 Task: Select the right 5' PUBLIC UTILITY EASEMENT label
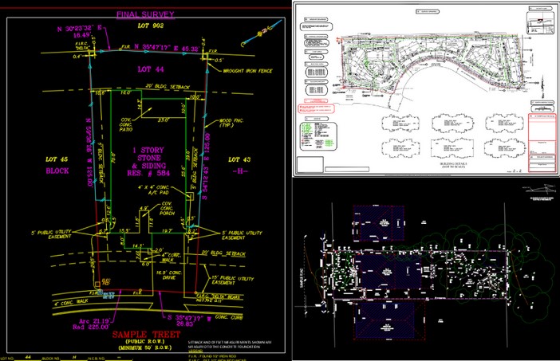click(243, 235)
